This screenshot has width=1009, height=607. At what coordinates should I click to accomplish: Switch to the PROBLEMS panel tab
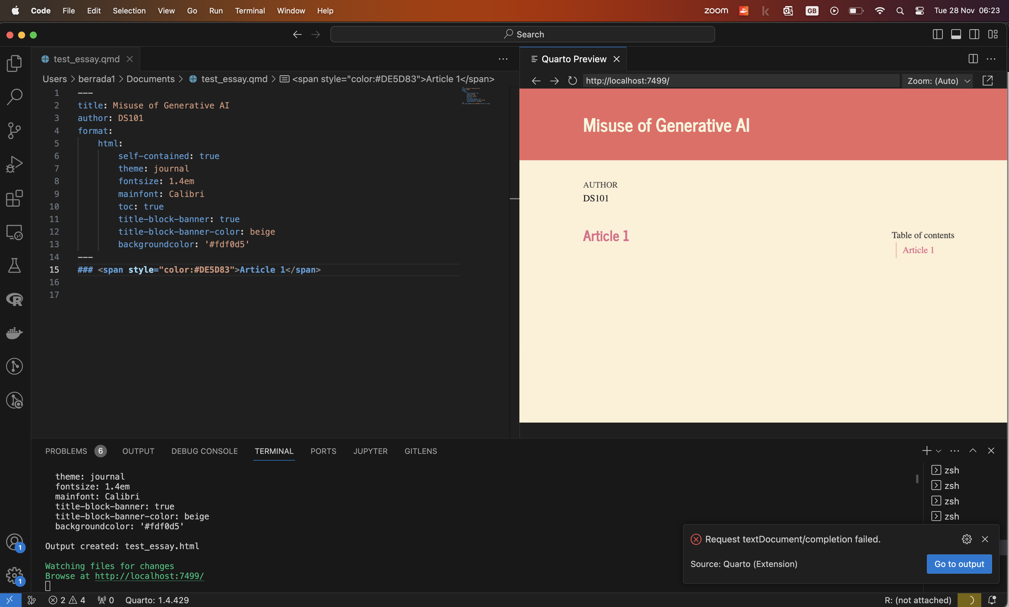click(66, 451)
